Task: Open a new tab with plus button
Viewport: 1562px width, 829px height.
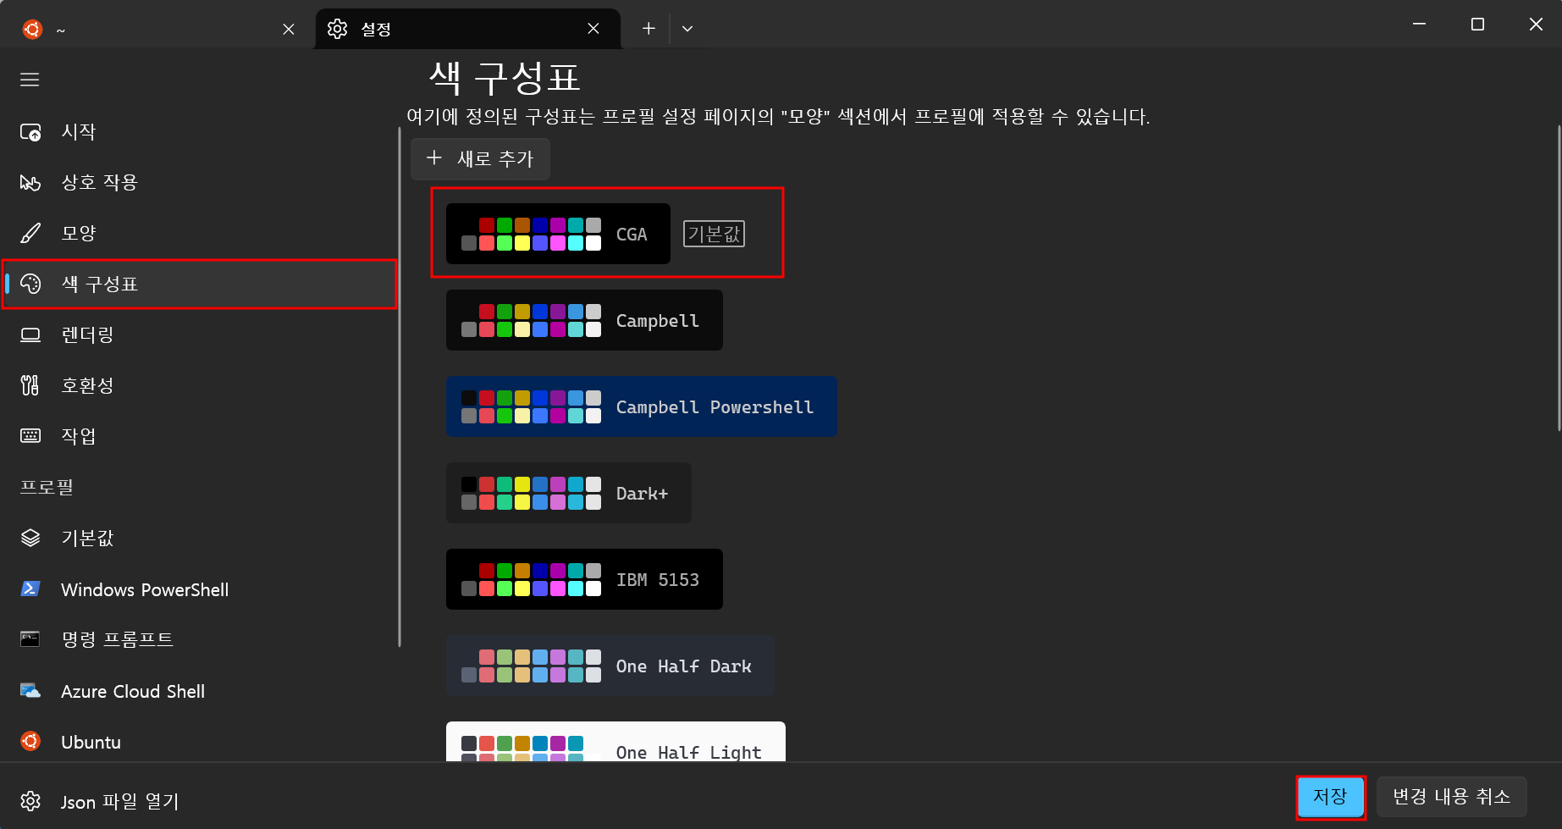Action: tap(649, 29)
